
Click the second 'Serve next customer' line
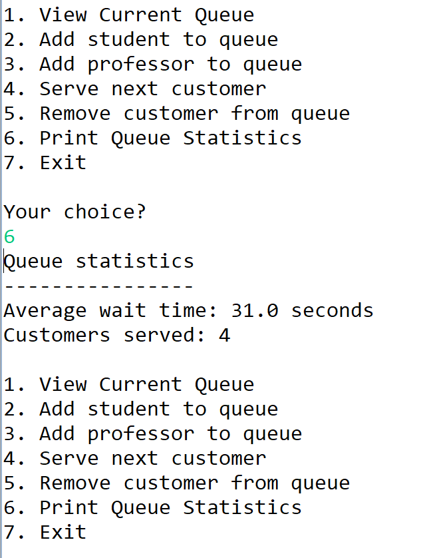coord(134,458)
